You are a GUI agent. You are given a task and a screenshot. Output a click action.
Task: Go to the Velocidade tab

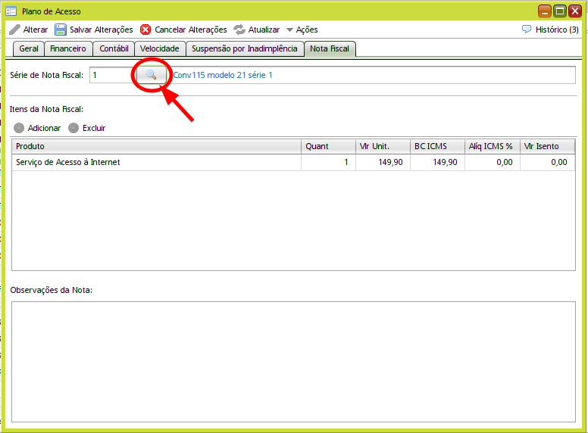[159, 48]
